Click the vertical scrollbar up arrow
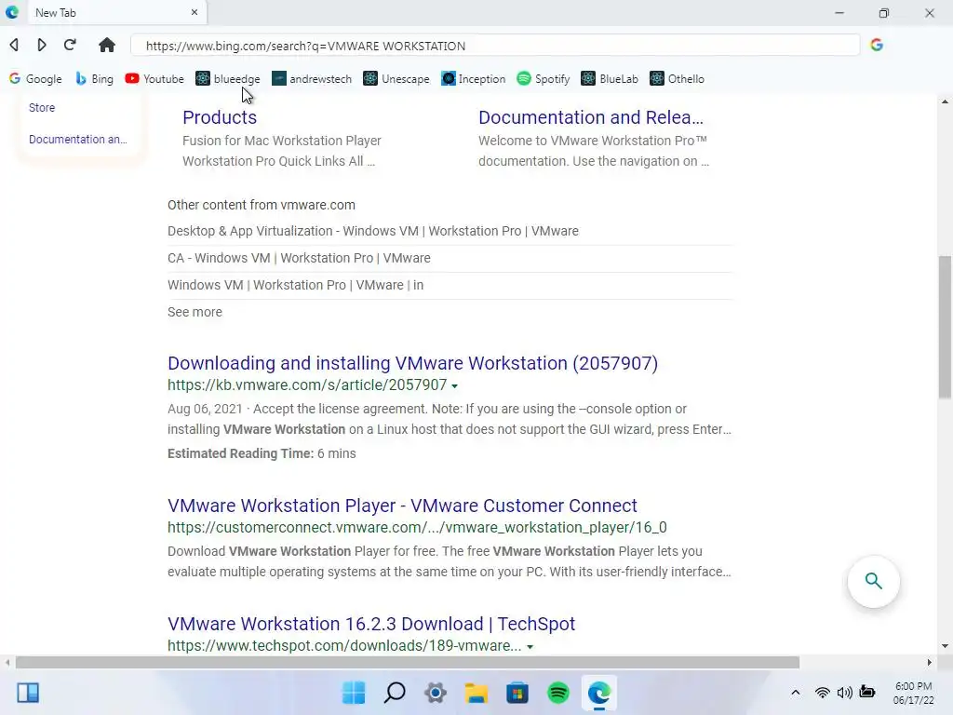Viewport: 953px width, 715px height. (945, 101)
